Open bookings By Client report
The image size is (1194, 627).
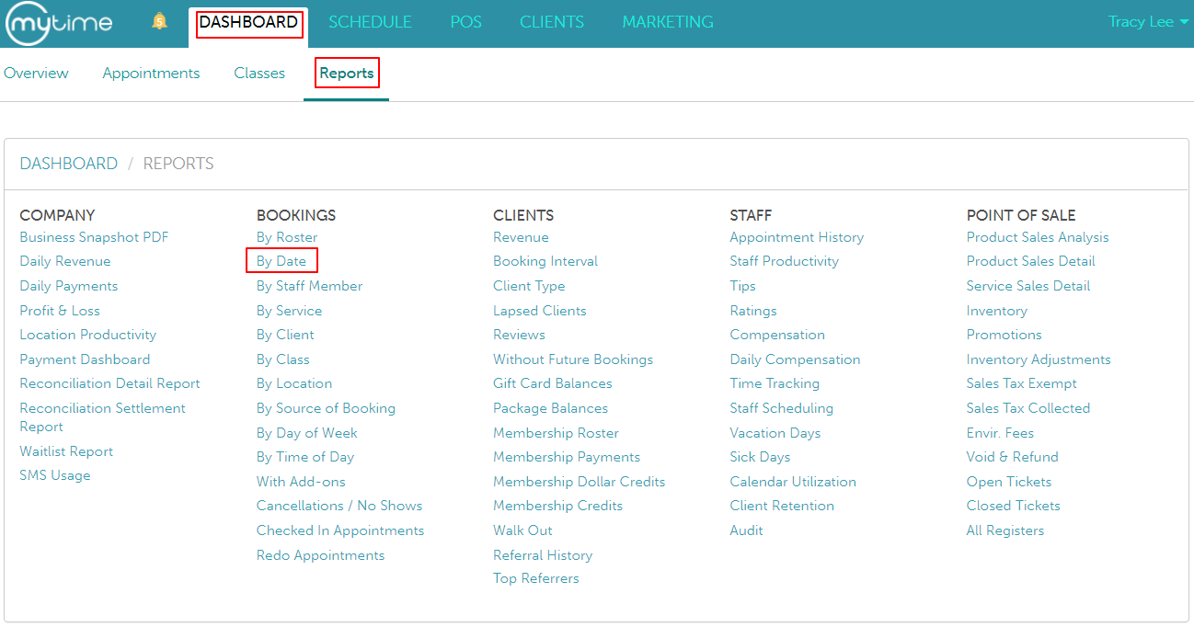pos(285,335)
